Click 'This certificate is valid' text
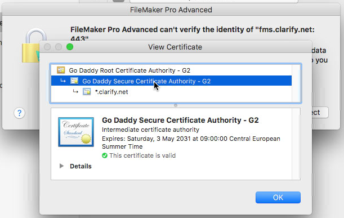The height and width of the screenshot is (218, 344). pos(142,155)
